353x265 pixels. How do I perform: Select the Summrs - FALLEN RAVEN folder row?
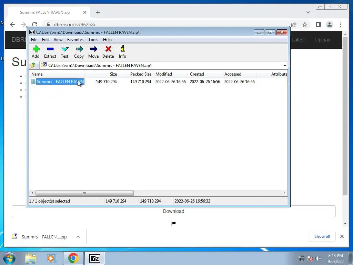158,81
